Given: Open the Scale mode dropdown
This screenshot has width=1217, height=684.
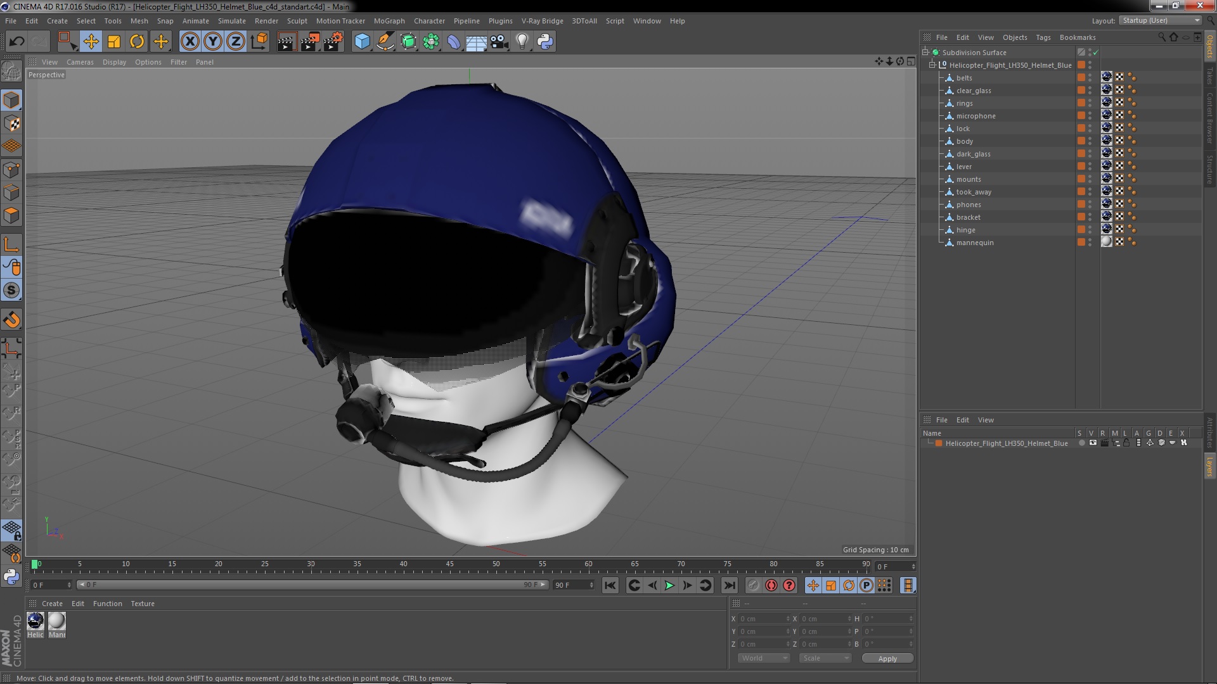Looking at the screenshot, I should point(825,658).
